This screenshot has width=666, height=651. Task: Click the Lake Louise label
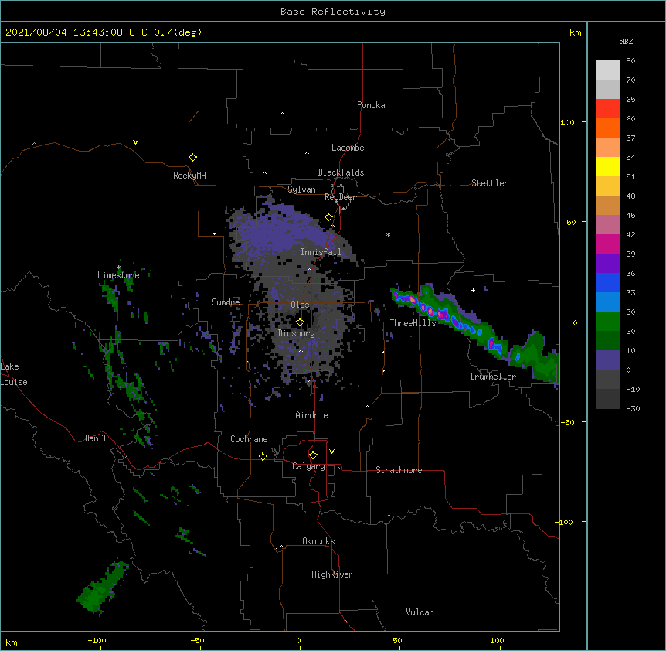pos(14,374)
